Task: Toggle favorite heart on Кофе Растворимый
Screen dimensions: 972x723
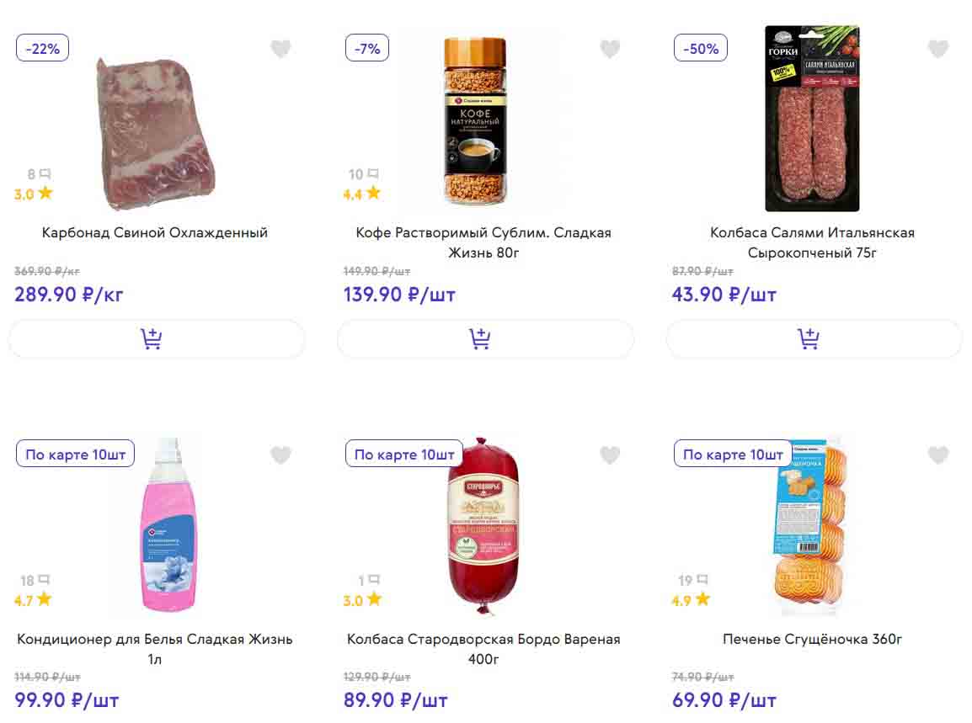Action: [610, 49]
